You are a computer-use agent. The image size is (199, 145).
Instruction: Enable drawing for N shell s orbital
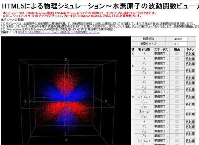[177, 121]
